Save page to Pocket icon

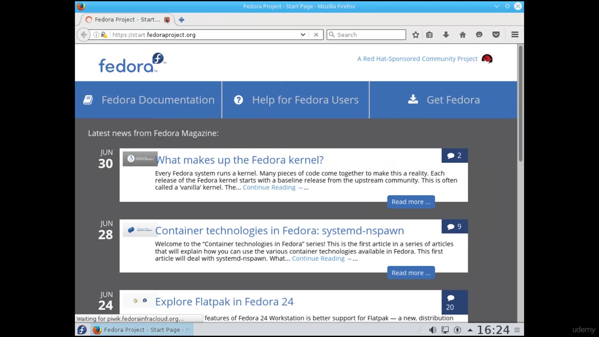point(496,35)
